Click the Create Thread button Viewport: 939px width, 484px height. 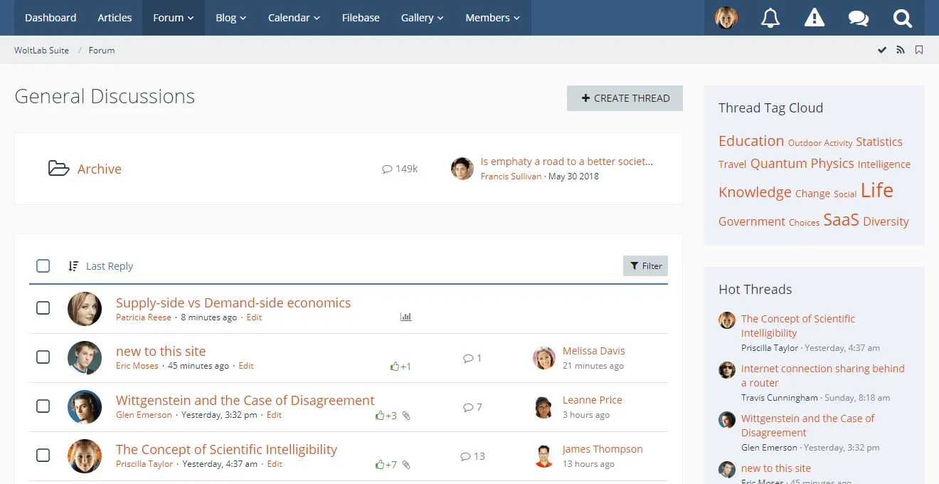(x=625, y=98)
